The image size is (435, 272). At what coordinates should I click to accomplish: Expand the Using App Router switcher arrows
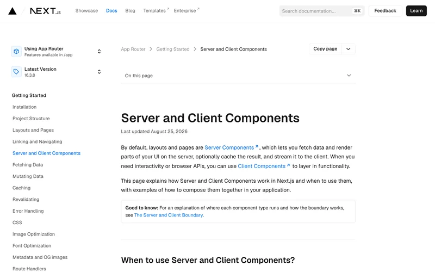pos(99,51)
